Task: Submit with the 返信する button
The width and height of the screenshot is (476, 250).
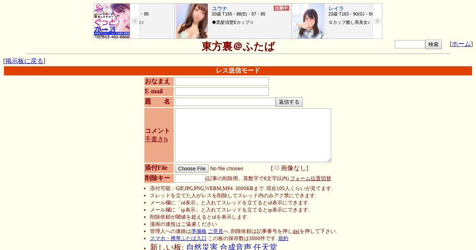Action: point(289,102)
